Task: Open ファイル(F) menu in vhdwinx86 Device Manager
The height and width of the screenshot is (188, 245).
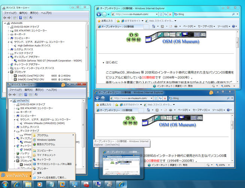Action: click(x=10, y=13)
